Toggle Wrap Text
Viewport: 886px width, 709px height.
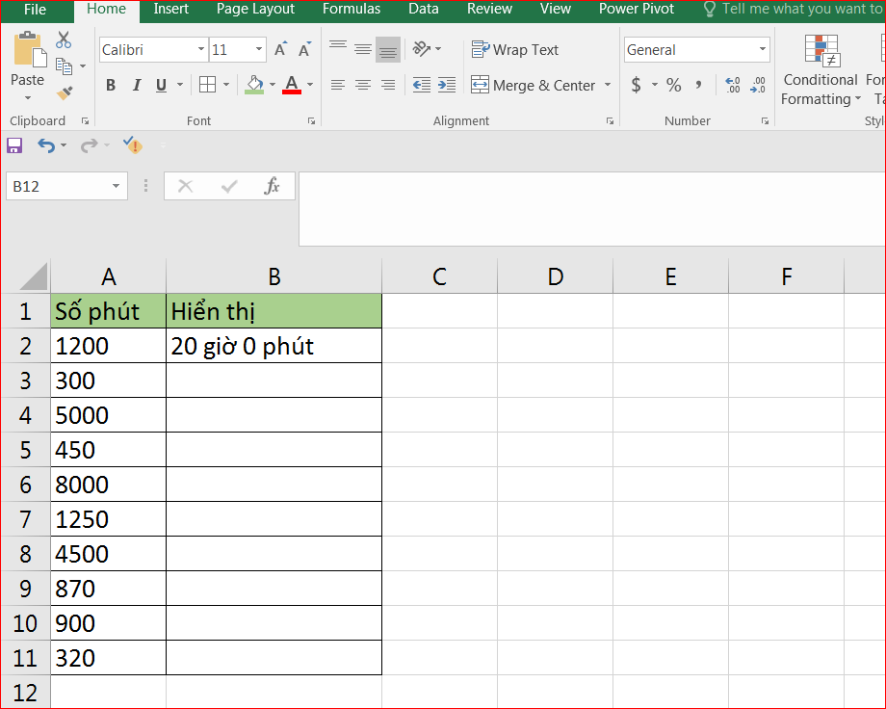(515, 50)
